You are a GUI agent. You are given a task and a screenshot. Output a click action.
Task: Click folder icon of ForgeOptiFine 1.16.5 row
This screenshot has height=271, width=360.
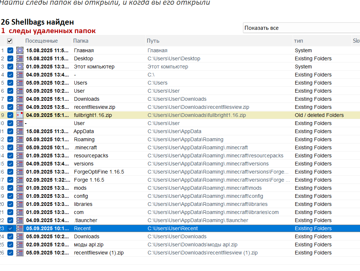click(x=20, y=172)
